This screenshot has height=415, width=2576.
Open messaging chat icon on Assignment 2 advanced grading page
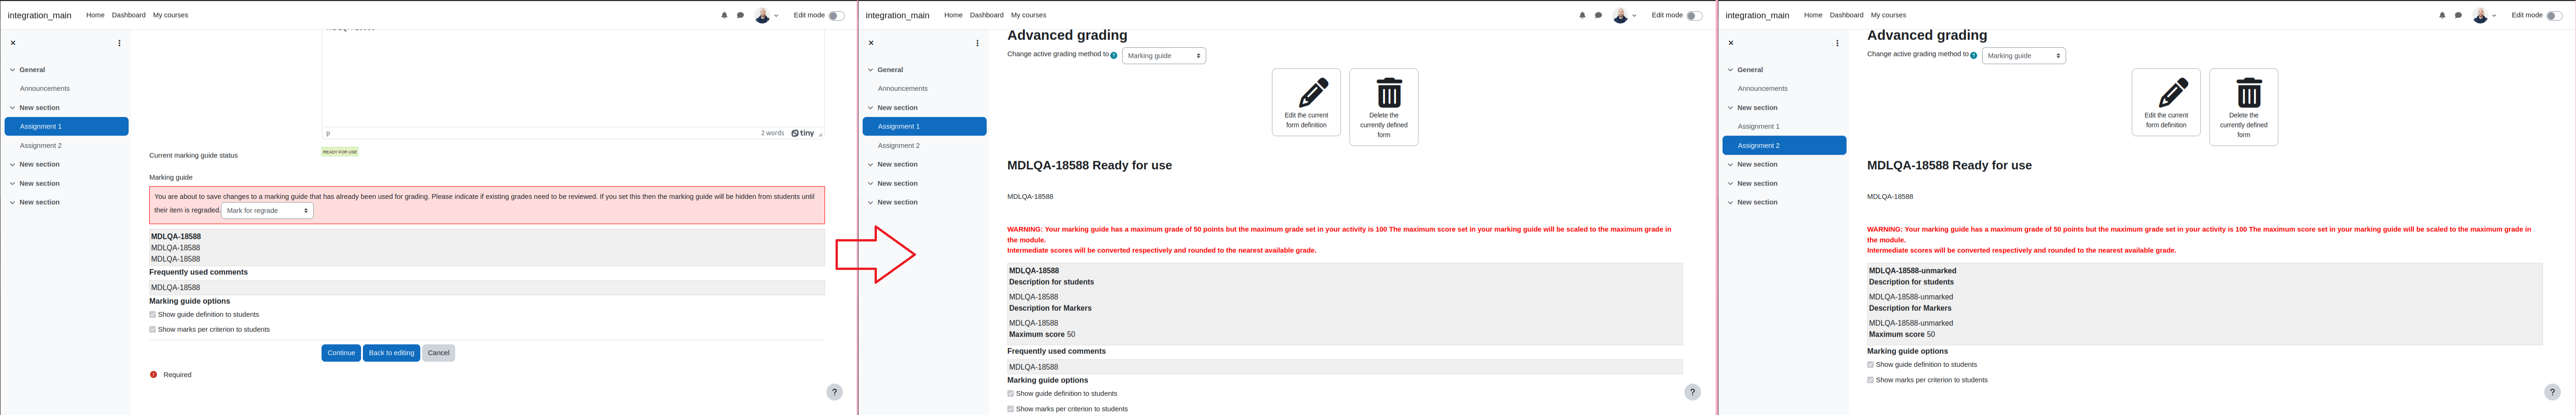coord(2458,15)
